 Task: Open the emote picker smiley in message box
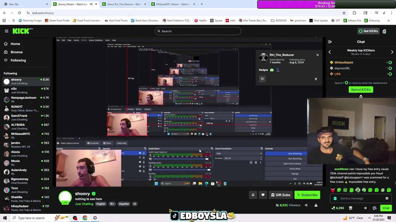click(387, 198)
